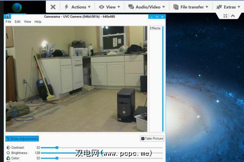The height and width of the screenshot is (162, 244).
Task: Open the Help menu in Camorama
Action: pyautogui.click(x=38, y=22)
